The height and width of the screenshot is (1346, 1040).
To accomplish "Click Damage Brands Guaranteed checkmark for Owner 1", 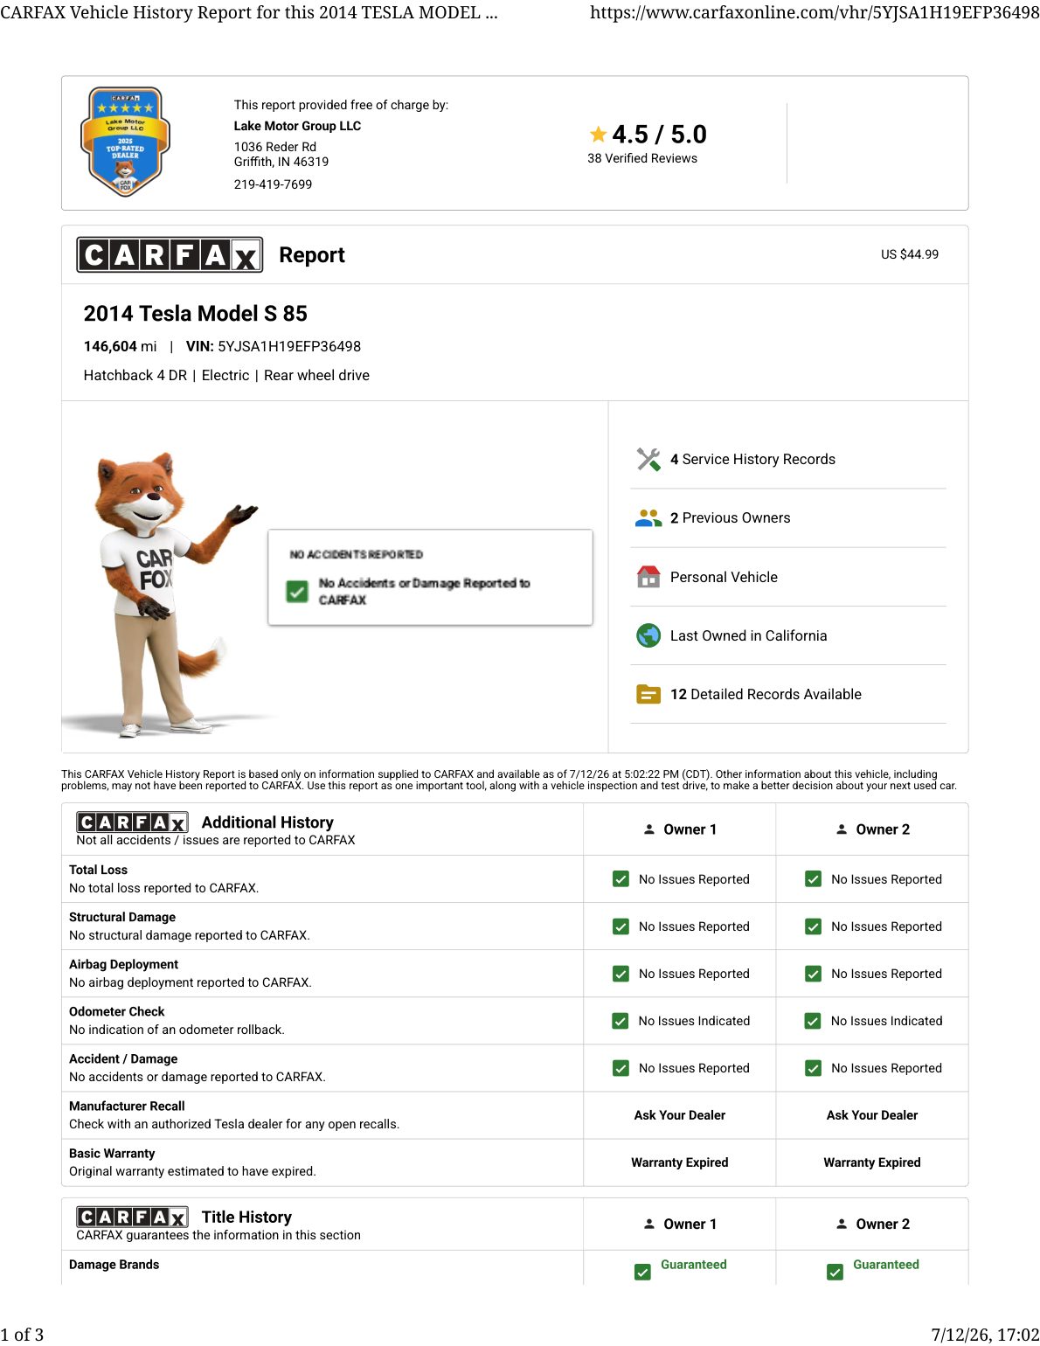I will pyautogui.click(x=642, y=1272).
